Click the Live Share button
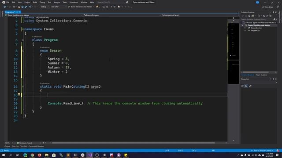 point(267,7)
